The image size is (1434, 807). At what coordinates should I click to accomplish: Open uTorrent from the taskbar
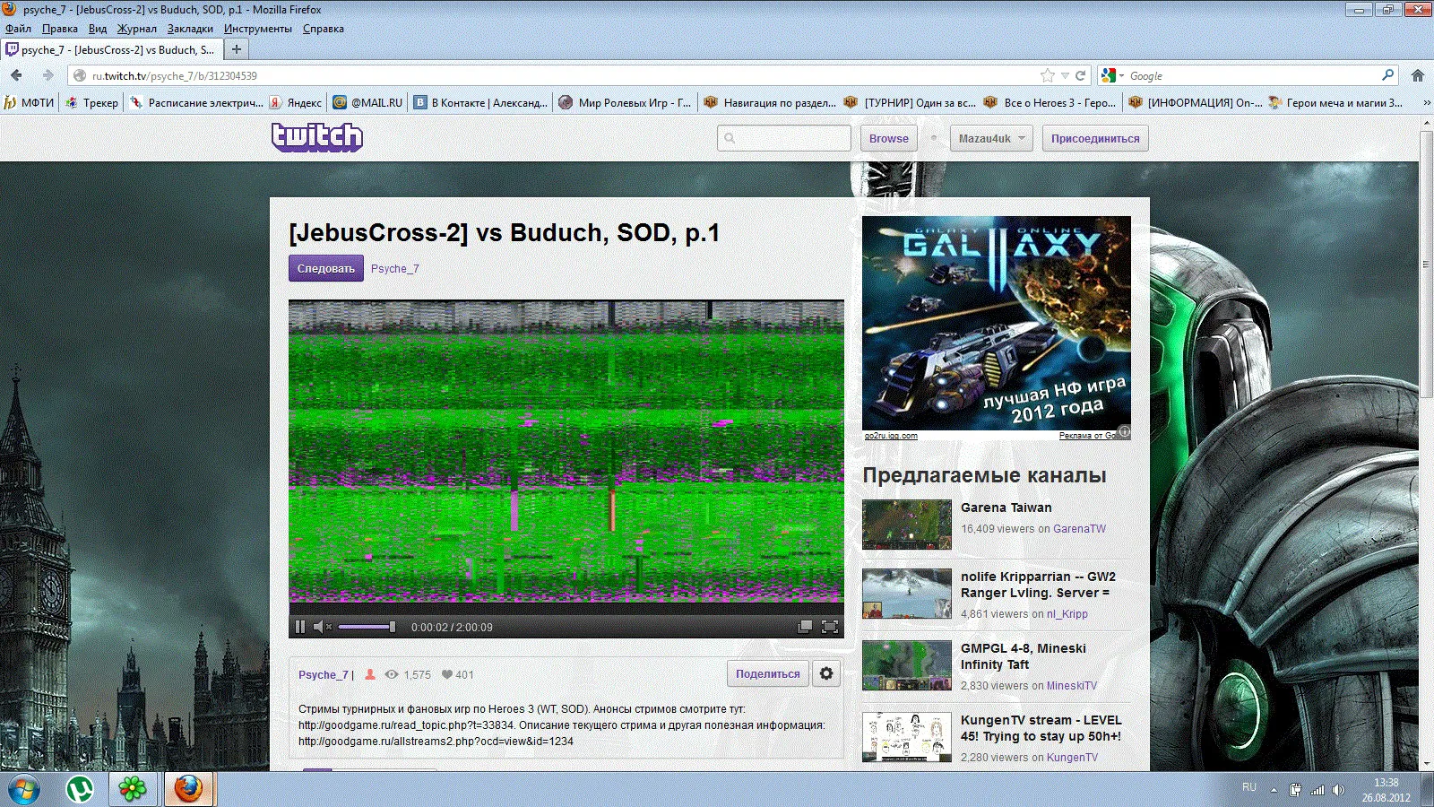tap(80, 789)
